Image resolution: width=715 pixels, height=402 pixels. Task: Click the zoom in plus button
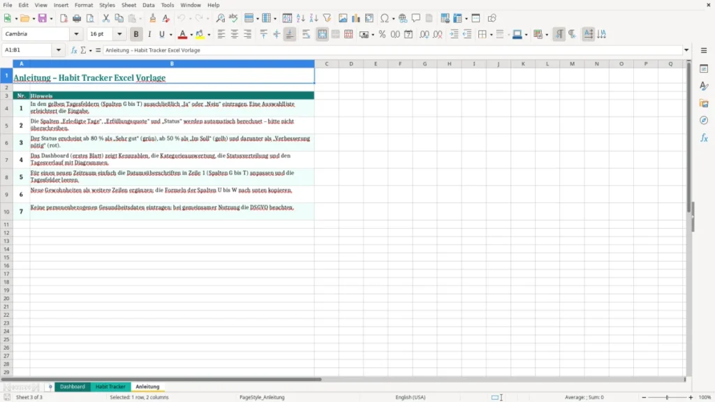click(691, 397)
